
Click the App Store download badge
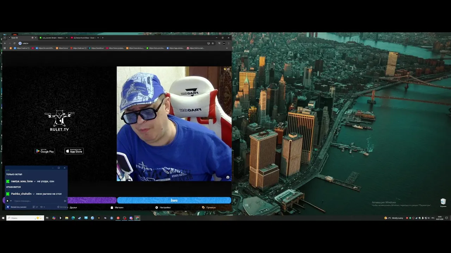tap(74, 151)
